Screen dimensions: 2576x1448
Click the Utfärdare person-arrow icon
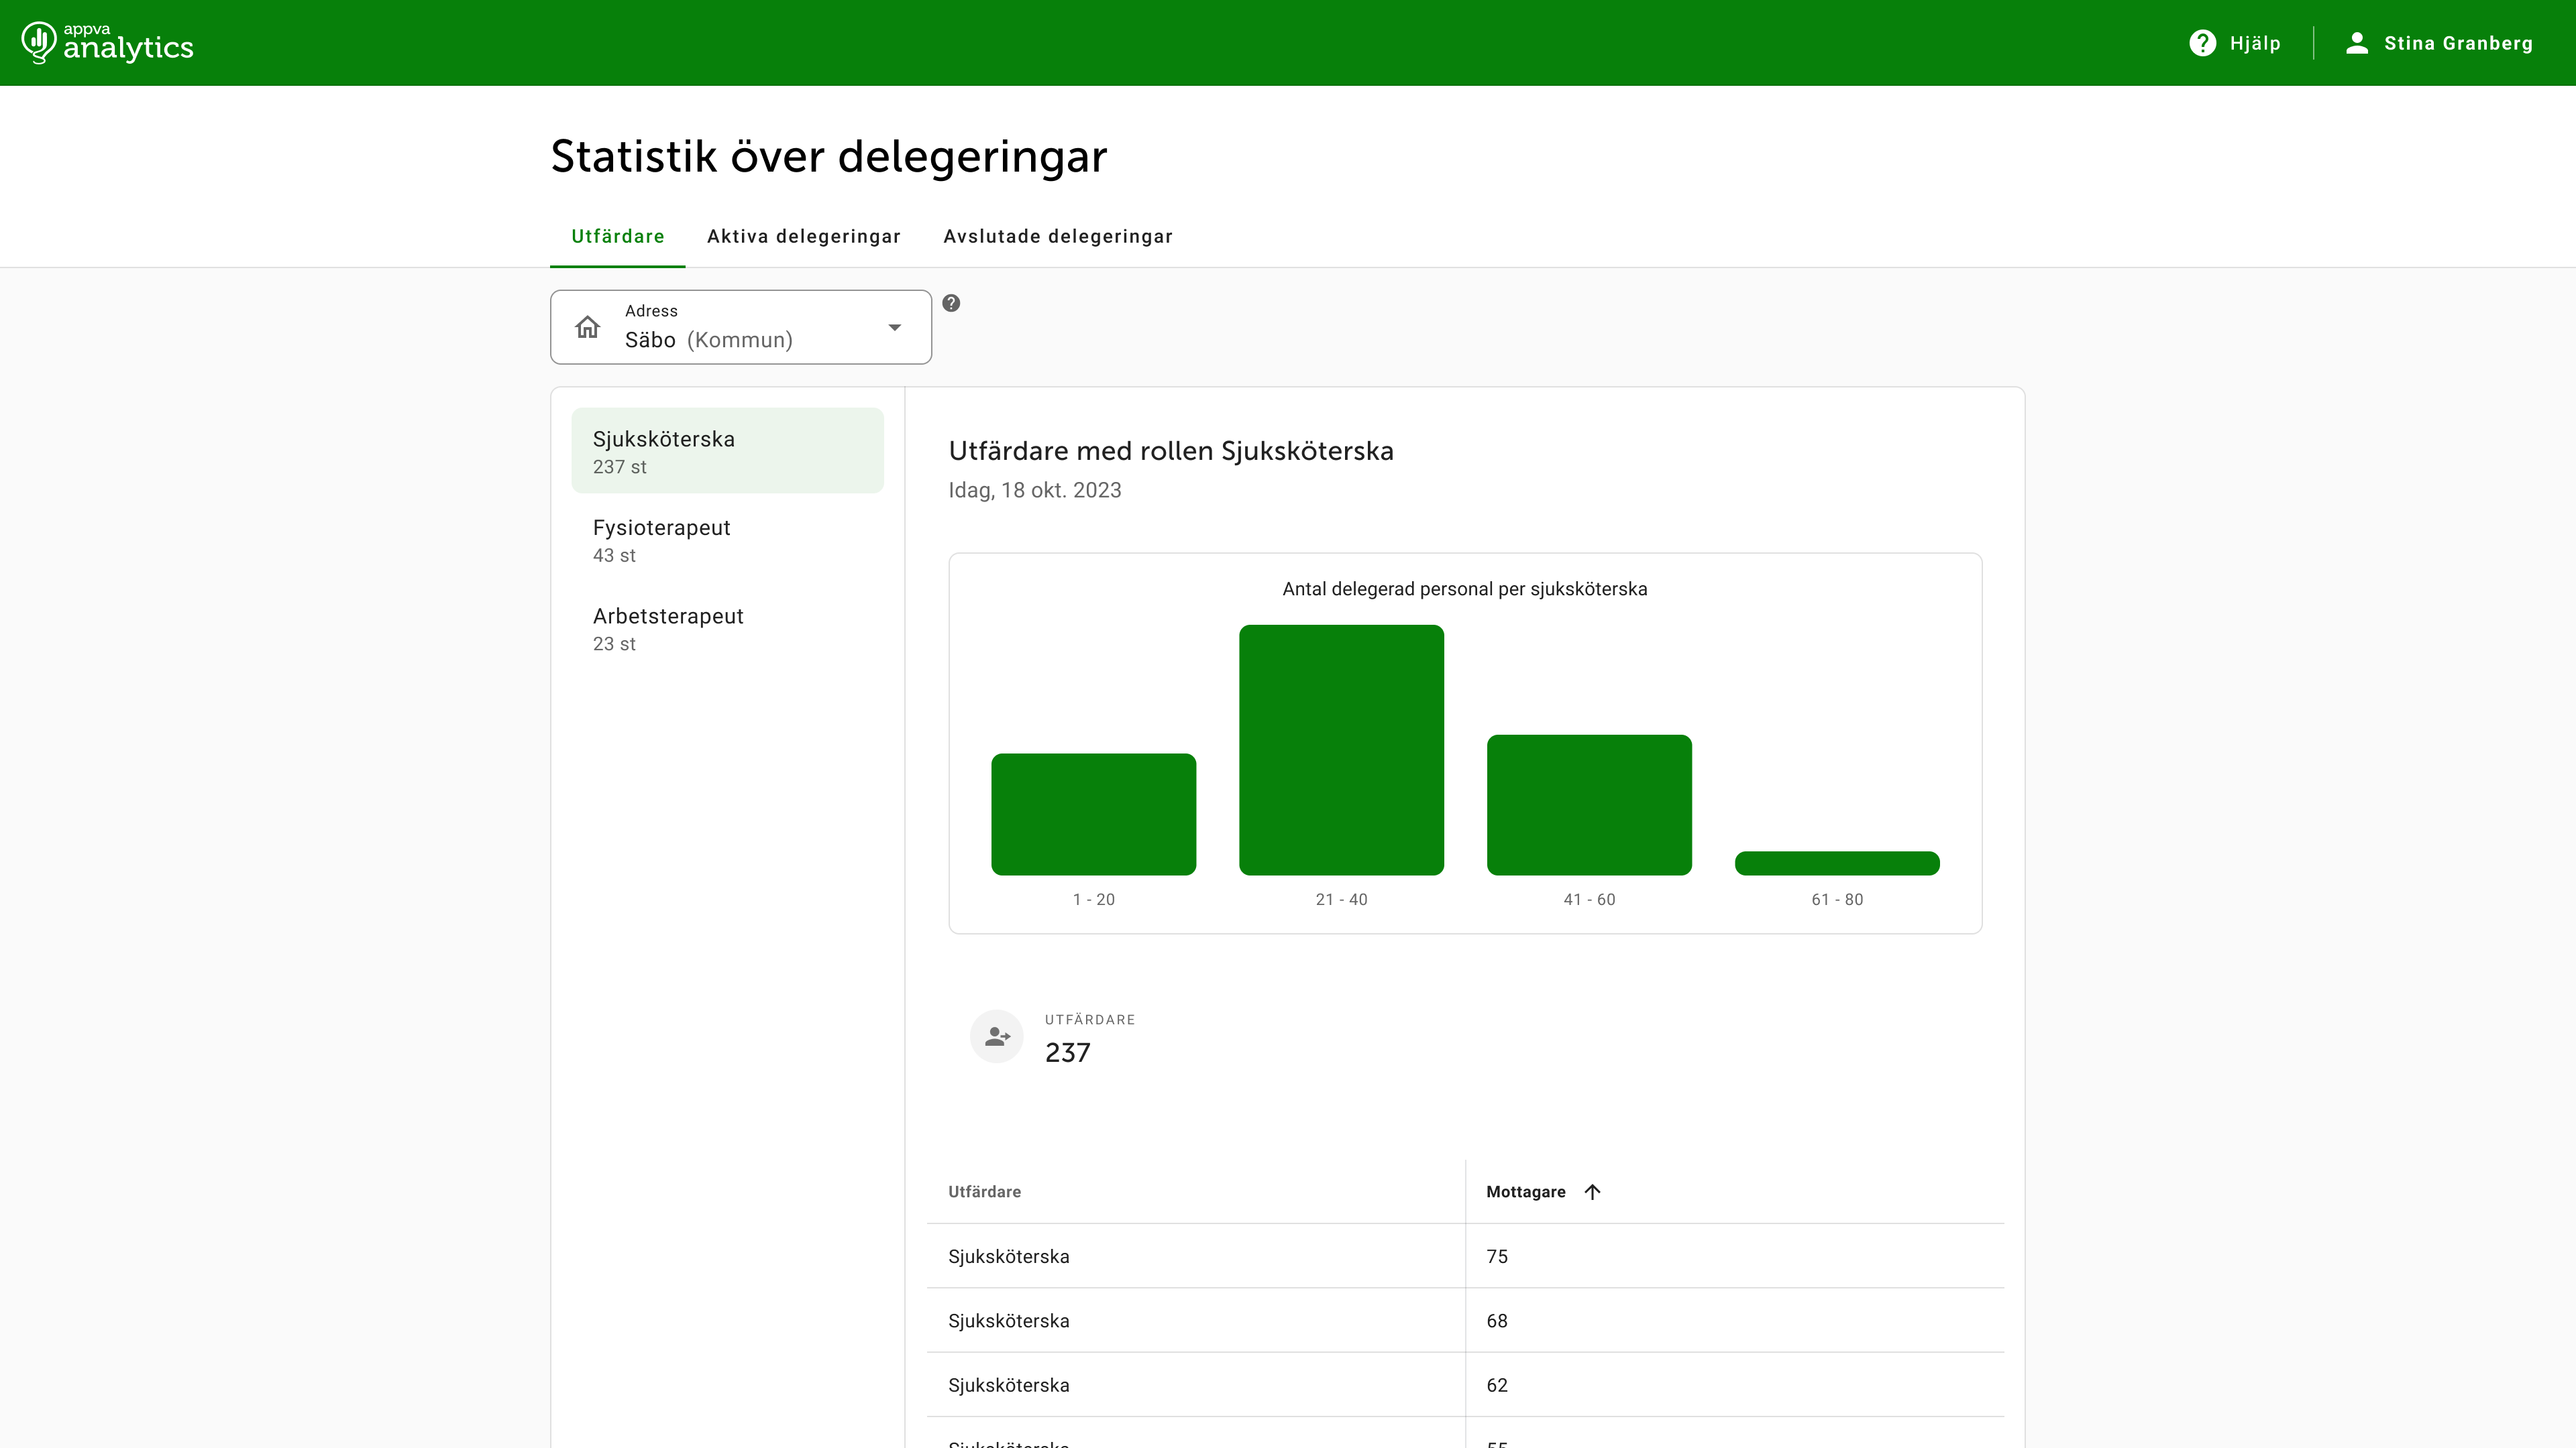996,1036
